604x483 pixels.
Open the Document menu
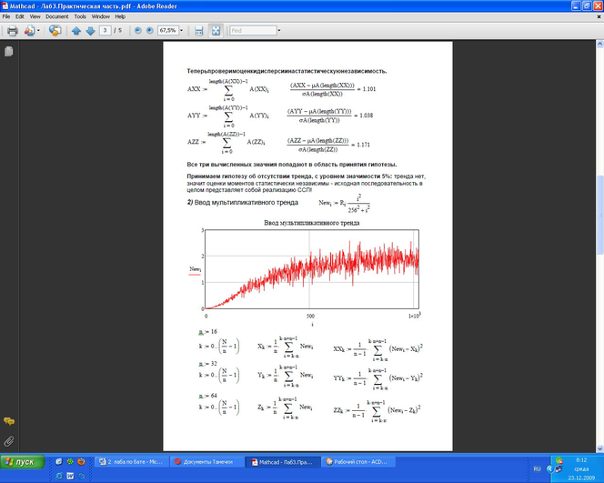click(57, 16)
